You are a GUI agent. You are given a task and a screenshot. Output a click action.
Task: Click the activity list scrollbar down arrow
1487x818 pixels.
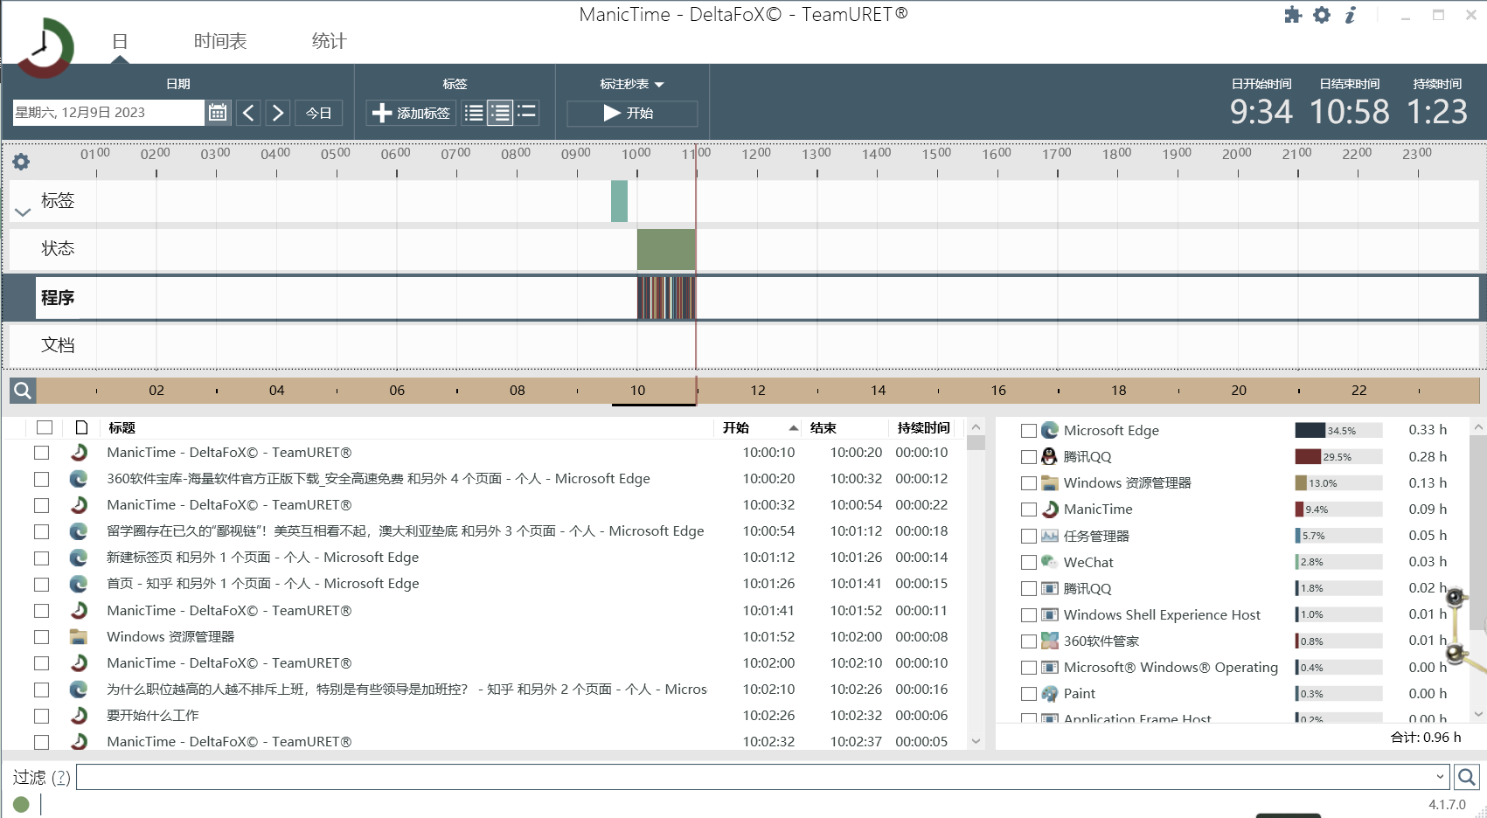tap(976, 741)
